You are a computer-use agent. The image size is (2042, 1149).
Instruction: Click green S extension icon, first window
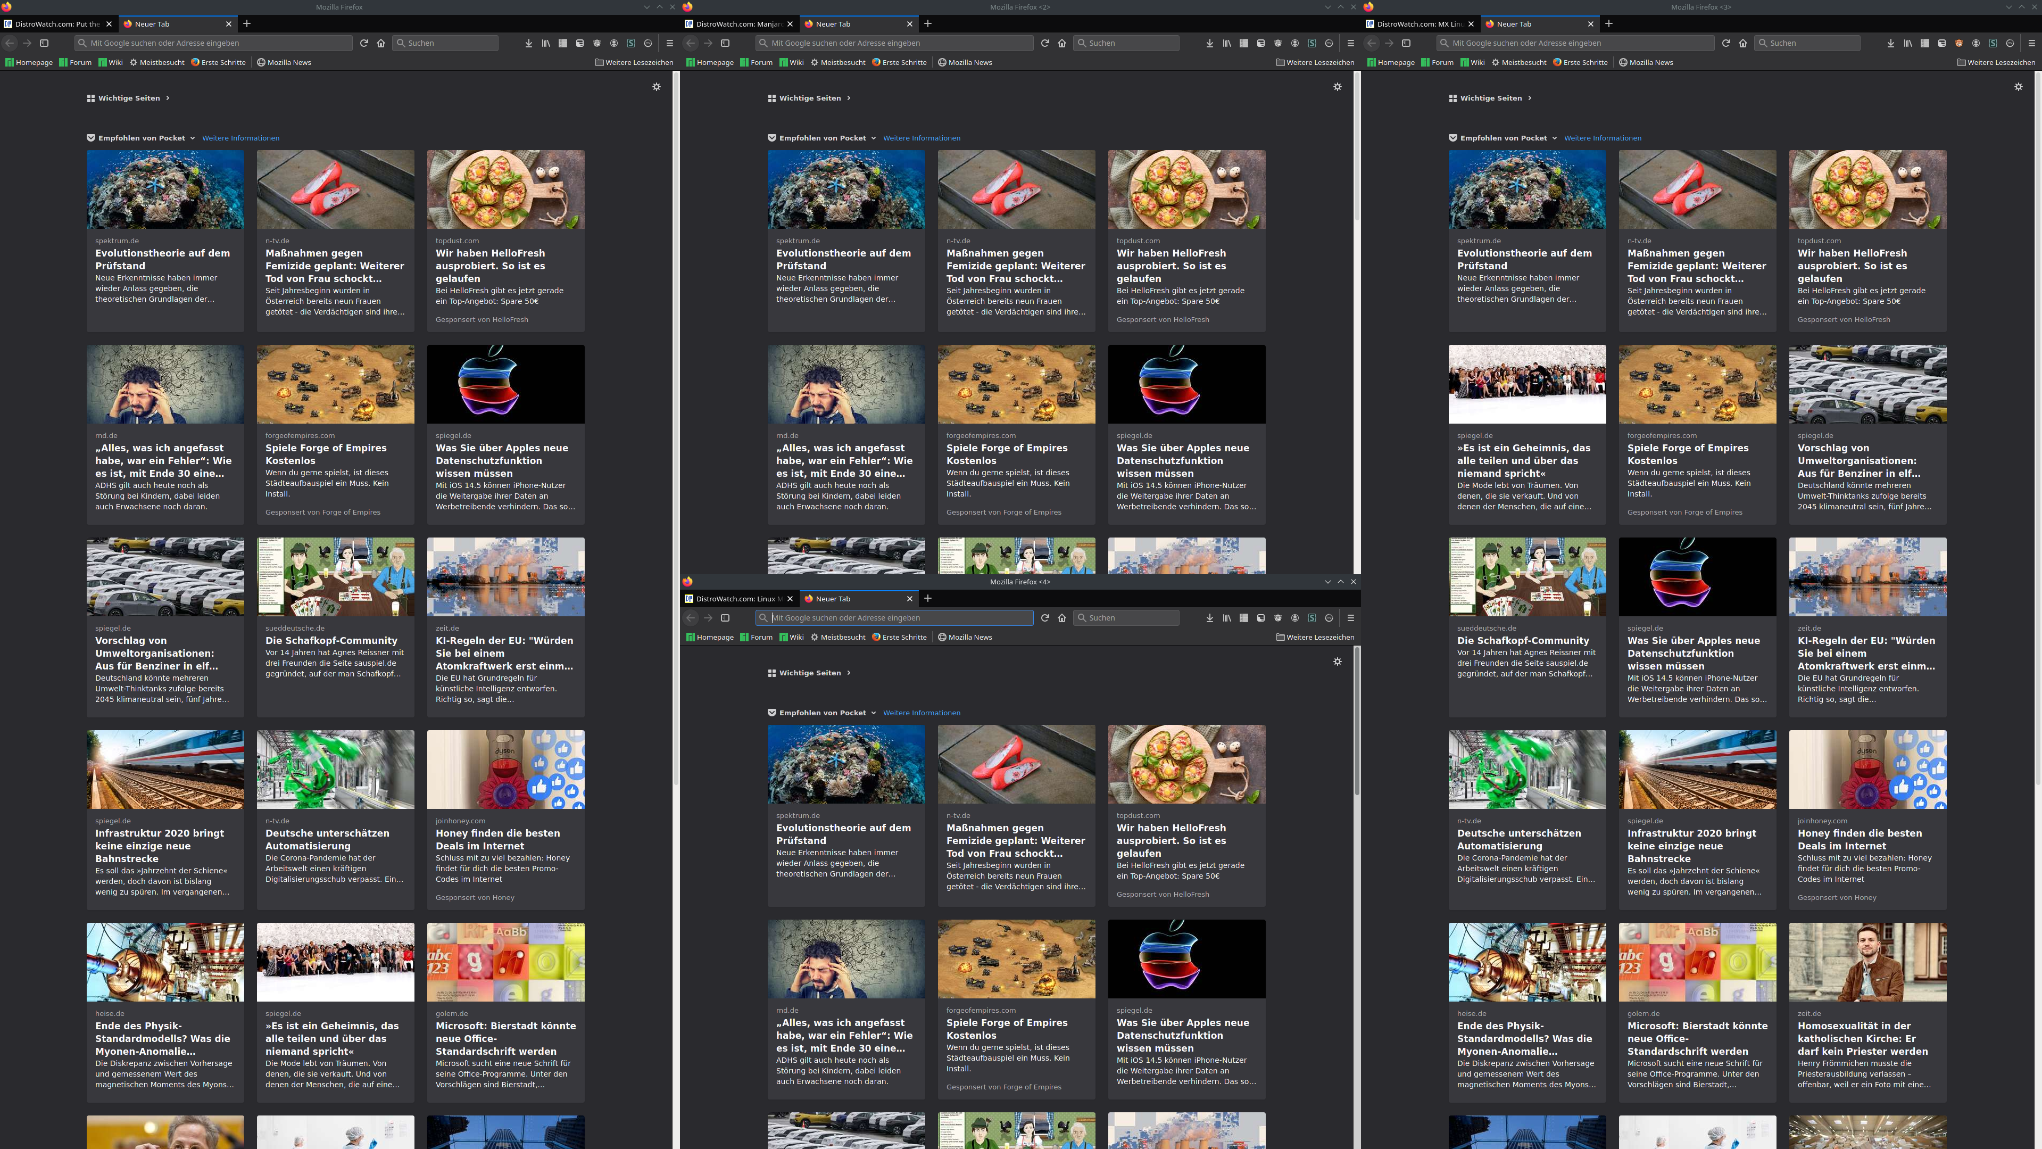pyautogui.click(x=631, y=43)
